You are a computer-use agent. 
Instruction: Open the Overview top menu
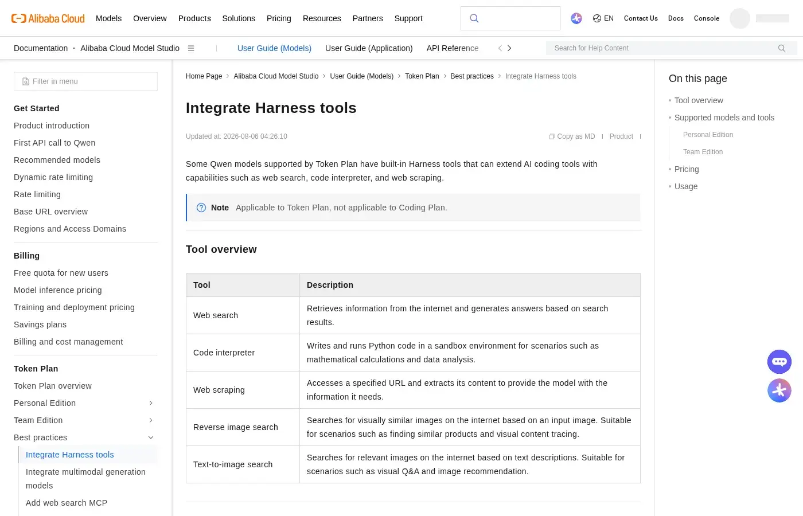[150, 18]
